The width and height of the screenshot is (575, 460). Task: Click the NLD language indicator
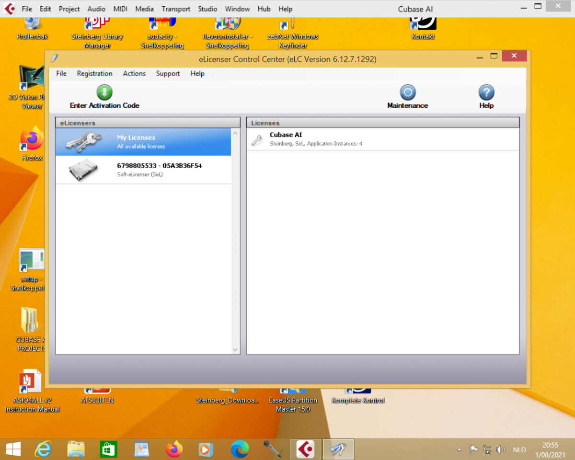[519, 450]
